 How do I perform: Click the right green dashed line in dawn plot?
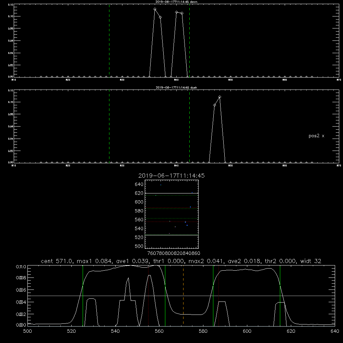tap(189, 41)
